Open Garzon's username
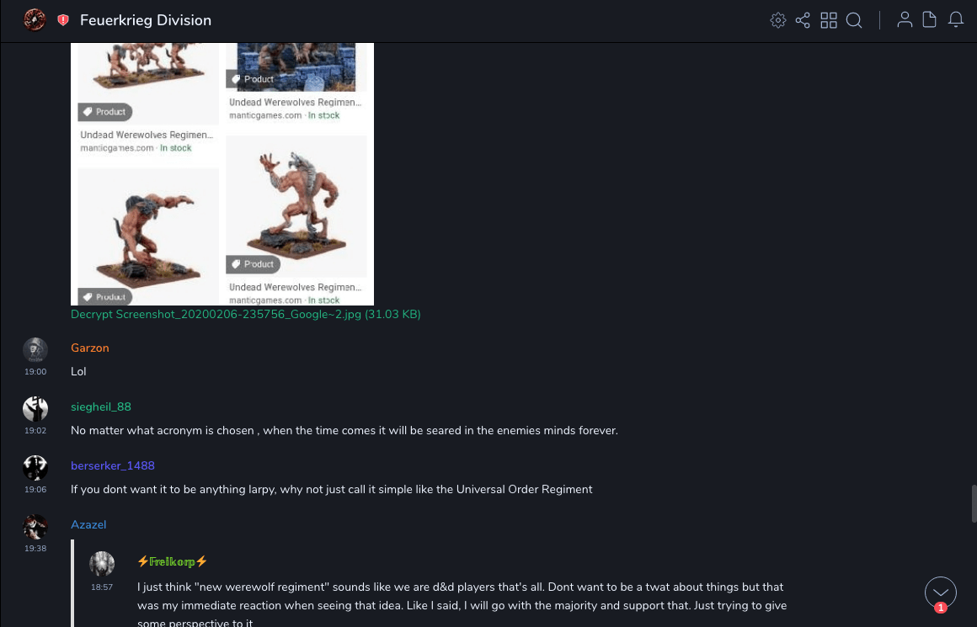 [x=90, y=348]
